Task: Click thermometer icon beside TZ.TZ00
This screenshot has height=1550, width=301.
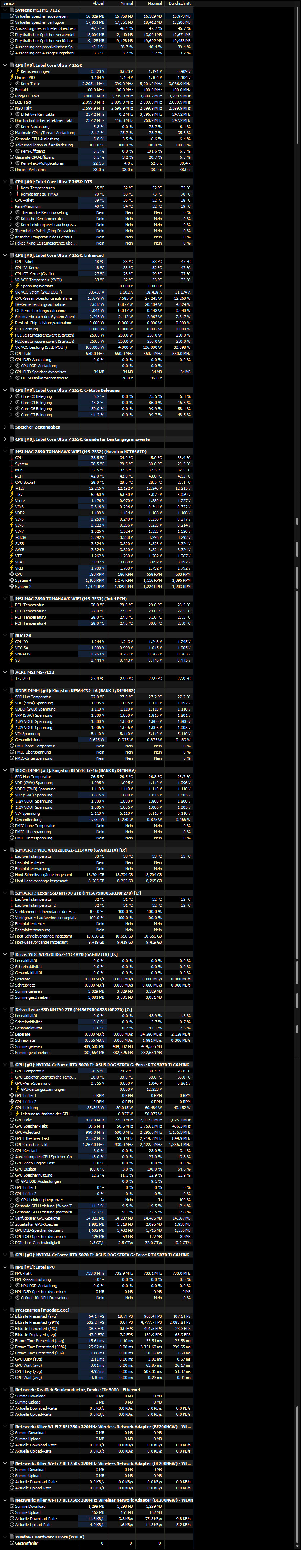Action: pos(12,679)
